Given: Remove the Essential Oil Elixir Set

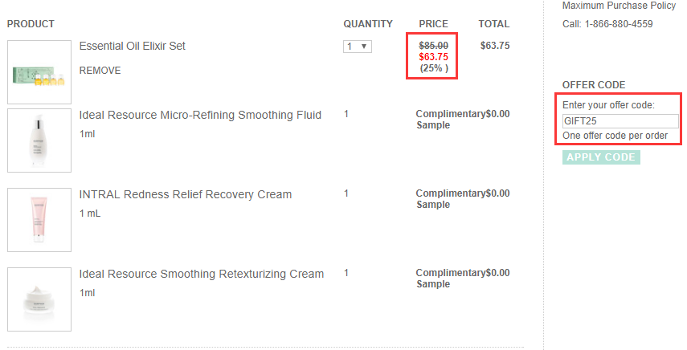Looking at the screenshot, I should coord(100,71).
